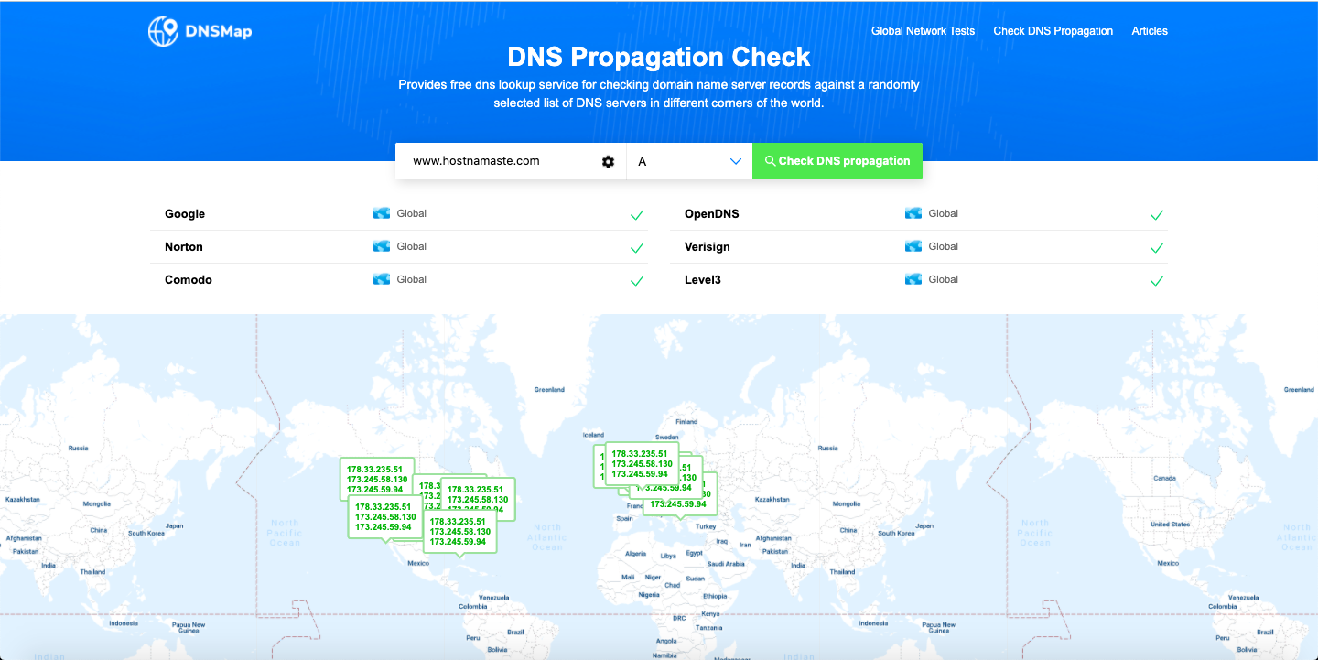The image size is (1318, 660).
Task: Select the Google DNS server row name
Action: tap(185, 214)
